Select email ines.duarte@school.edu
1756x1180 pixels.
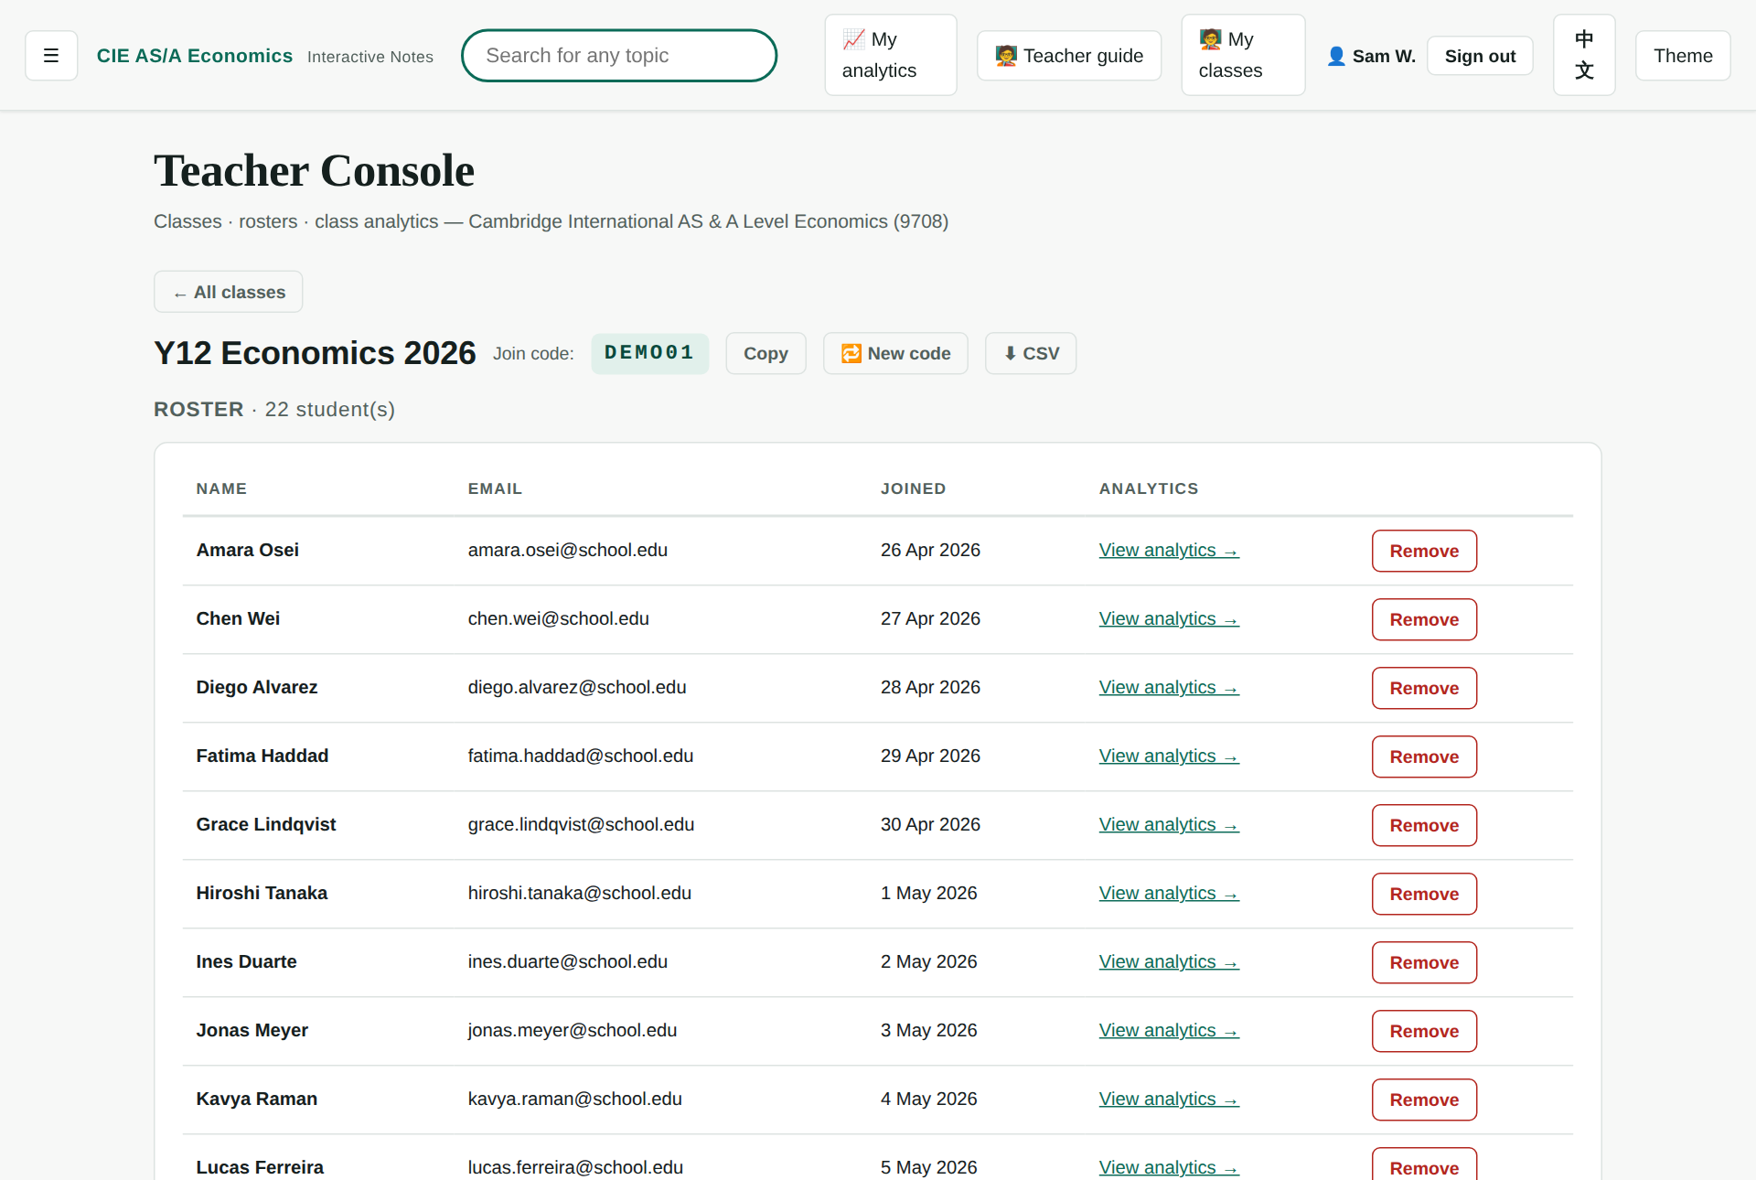click(567, 961)
